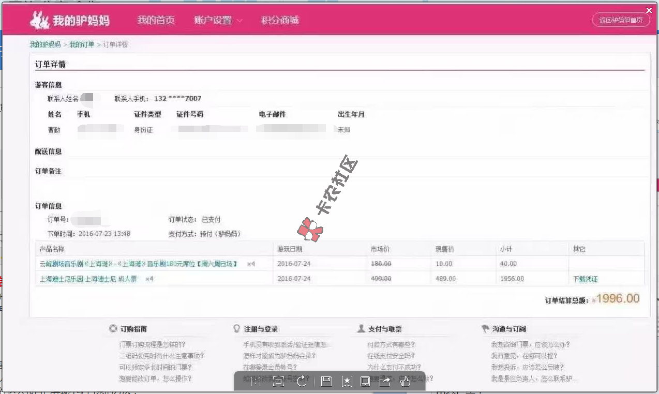The width and height of the screenshot is (659, 394).
Task: Open help link 我想投诉，应该怎么反映？
Action: 528,367
